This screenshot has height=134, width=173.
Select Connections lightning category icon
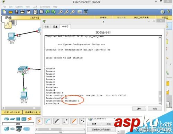coord(30,119)
